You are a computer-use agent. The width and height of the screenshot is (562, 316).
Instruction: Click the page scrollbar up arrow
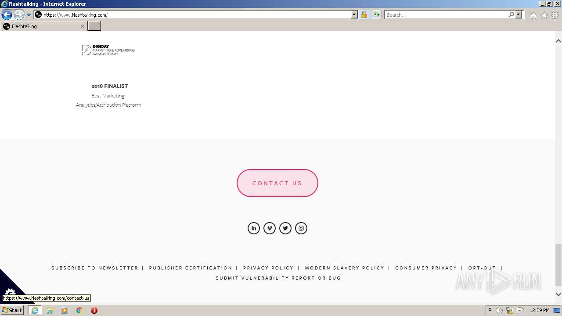pos(558,41)
